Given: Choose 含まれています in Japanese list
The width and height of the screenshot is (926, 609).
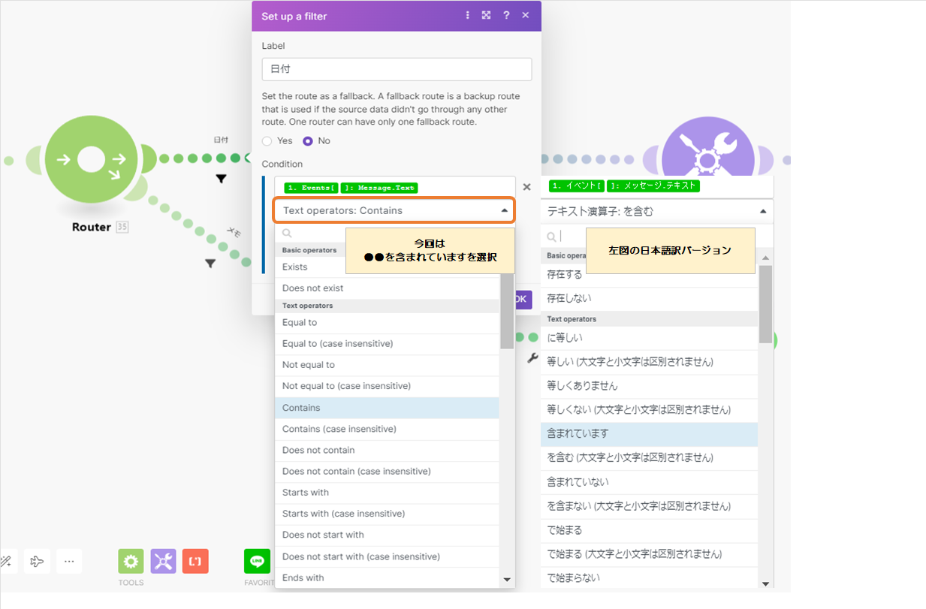Looking at the screenshot, I should tap(649, 434).
